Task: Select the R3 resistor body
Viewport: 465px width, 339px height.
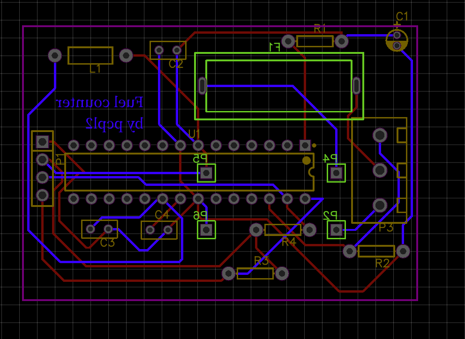Action: (255, 273)
